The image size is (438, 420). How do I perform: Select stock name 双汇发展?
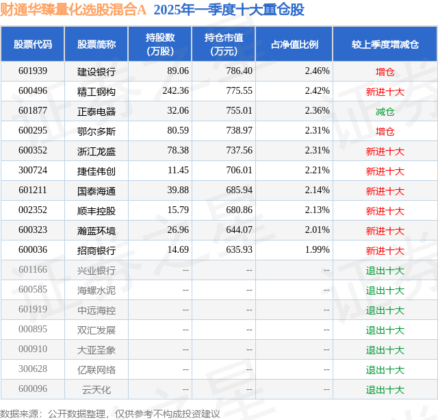(96, 330)
